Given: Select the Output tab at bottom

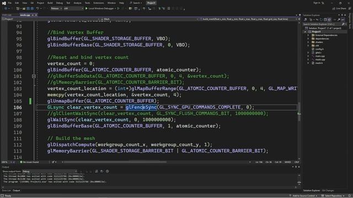Looking at the screenshot, I should coord(16,190).
